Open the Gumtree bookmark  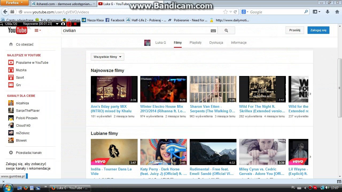click(x=71, y=20)
